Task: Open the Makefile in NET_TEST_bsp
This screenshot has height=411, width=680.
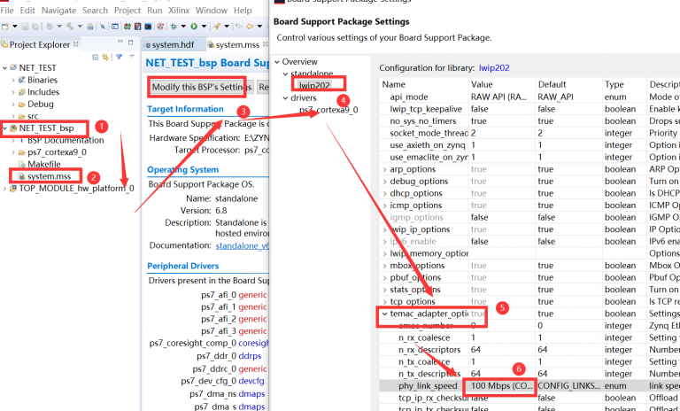Action: coord(43,165)
